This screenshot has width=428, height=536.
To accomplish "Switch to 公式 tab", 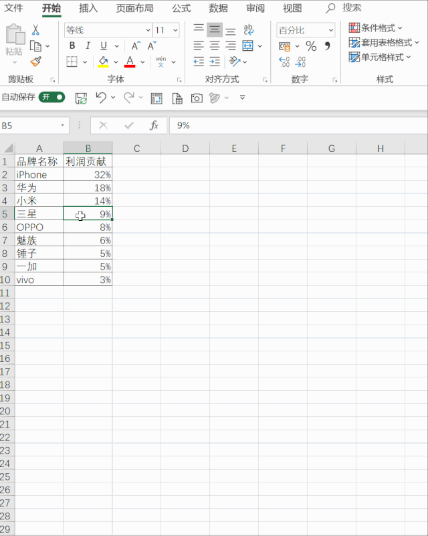I will coord(181,8).
